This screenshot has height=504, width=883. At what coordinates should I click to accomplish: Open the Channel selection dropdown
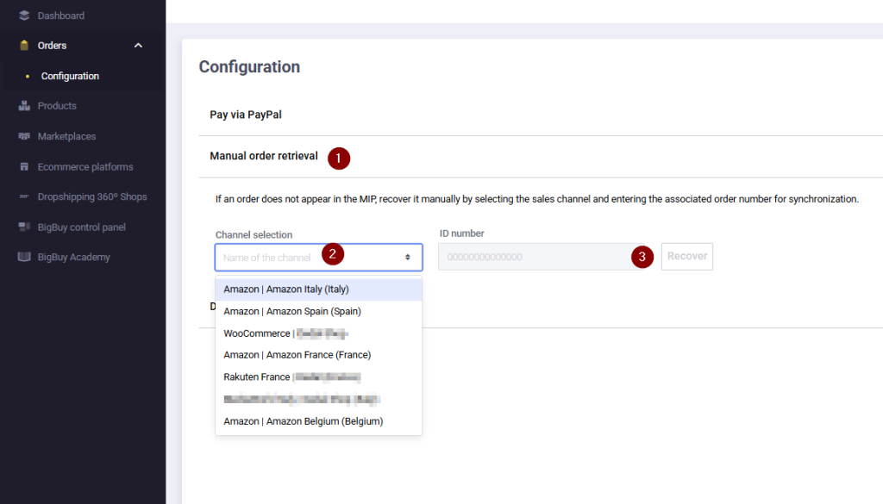(x=318, y=258)
